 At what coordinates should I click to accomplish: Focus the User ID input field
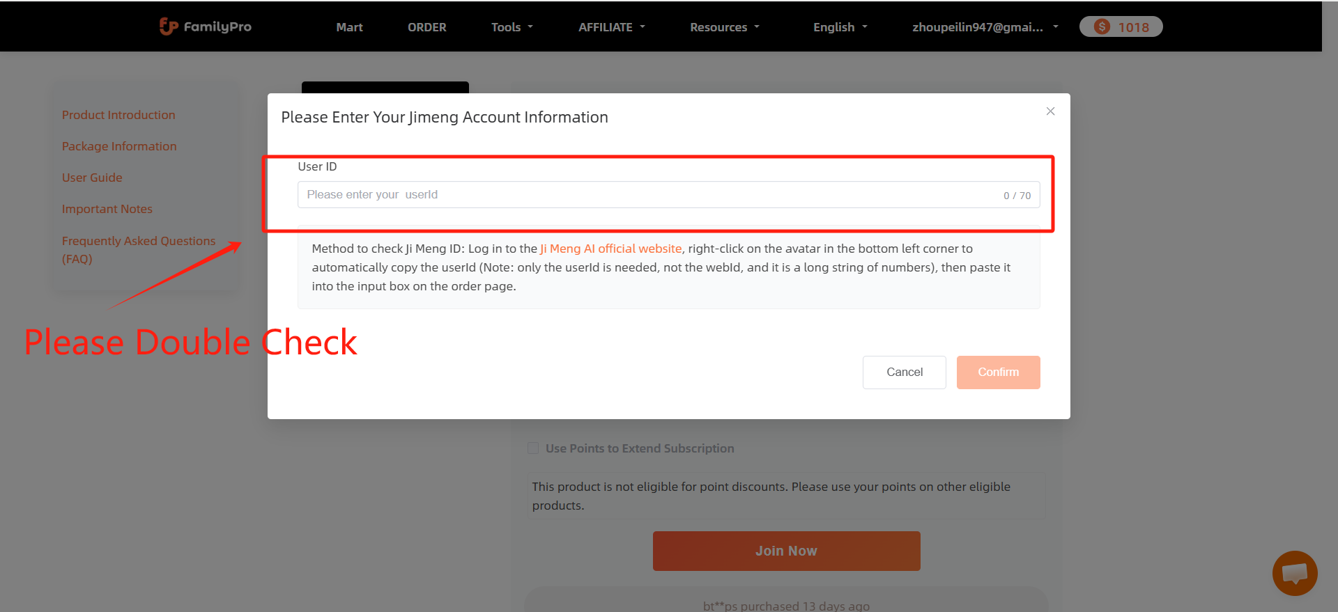click(668, 195)
